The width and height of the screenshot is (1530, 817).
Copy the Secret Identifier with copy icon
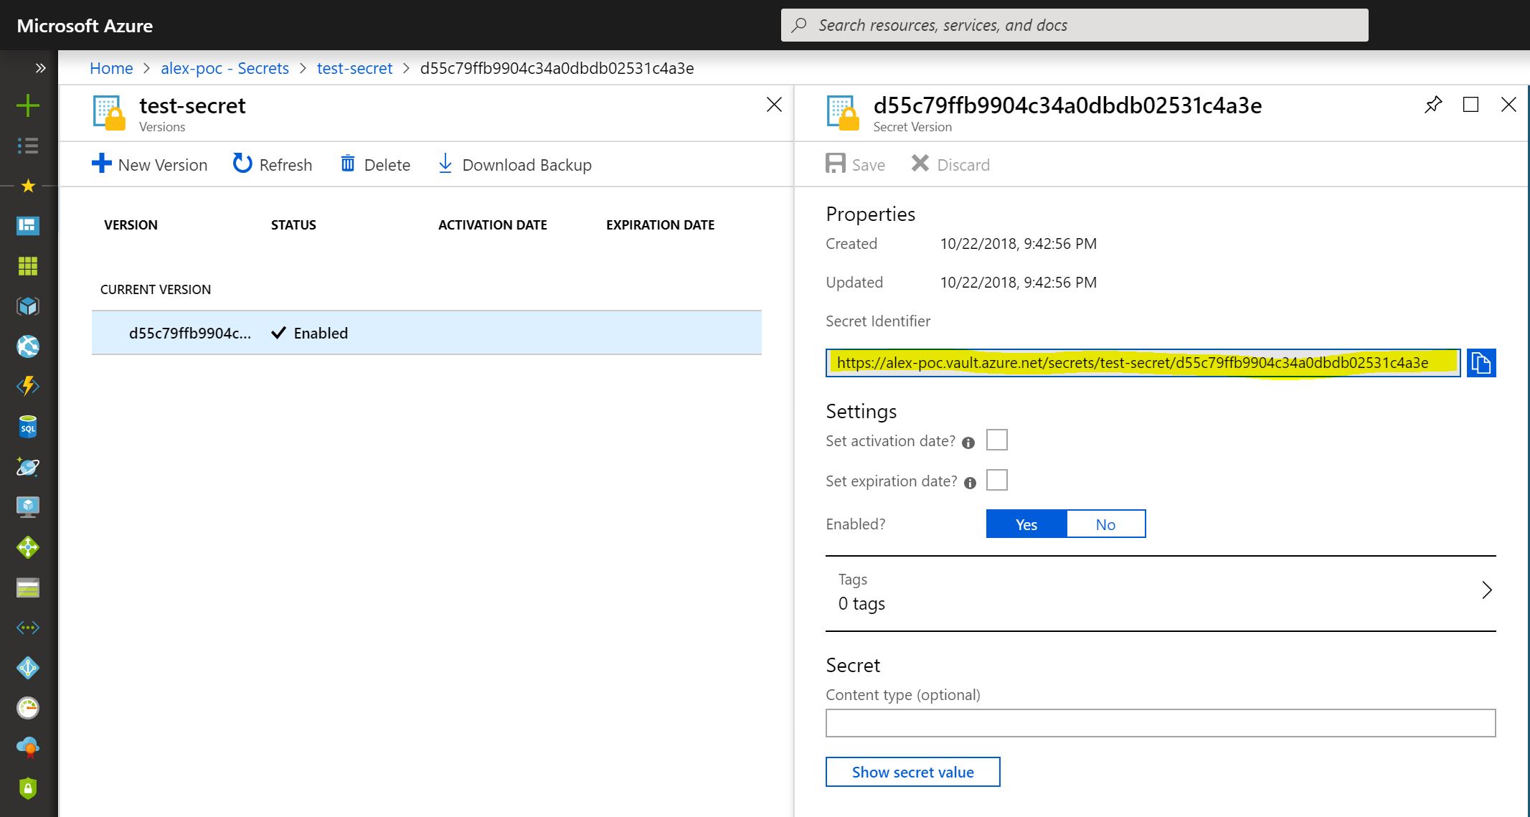click(1481, 363)
